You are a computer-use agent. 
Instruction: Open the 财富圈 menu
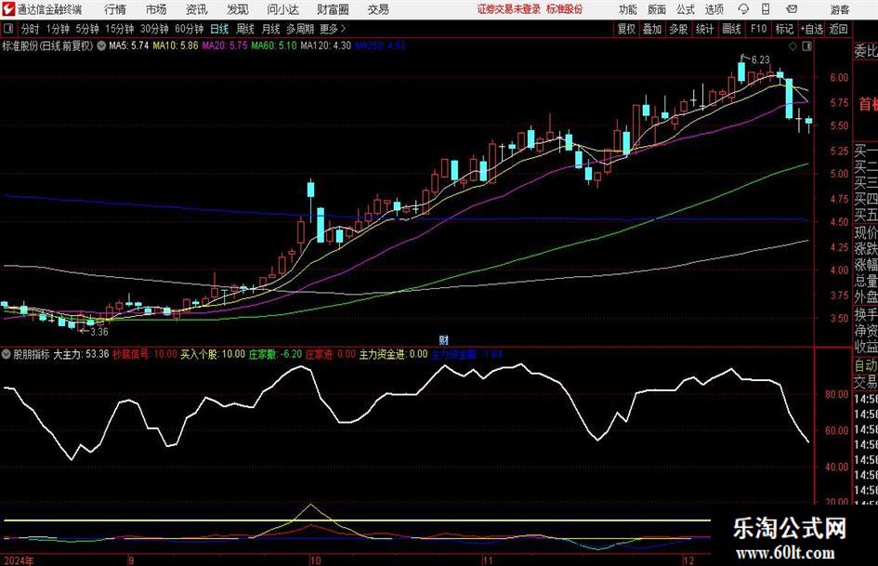pos(333,9)
